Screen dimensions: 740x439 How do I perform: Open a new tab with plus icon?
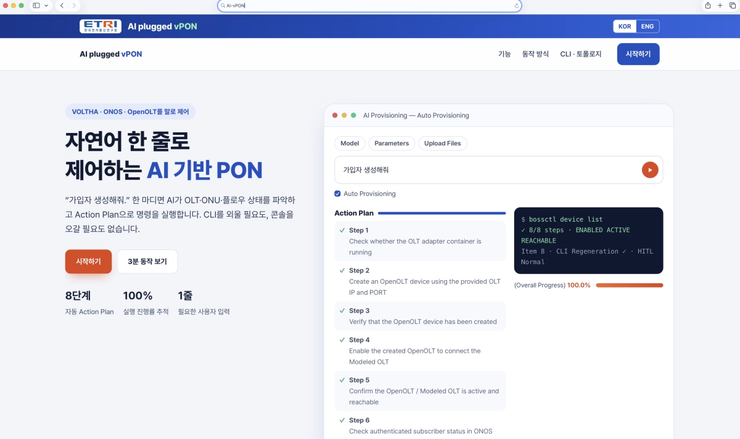[720, 6]
